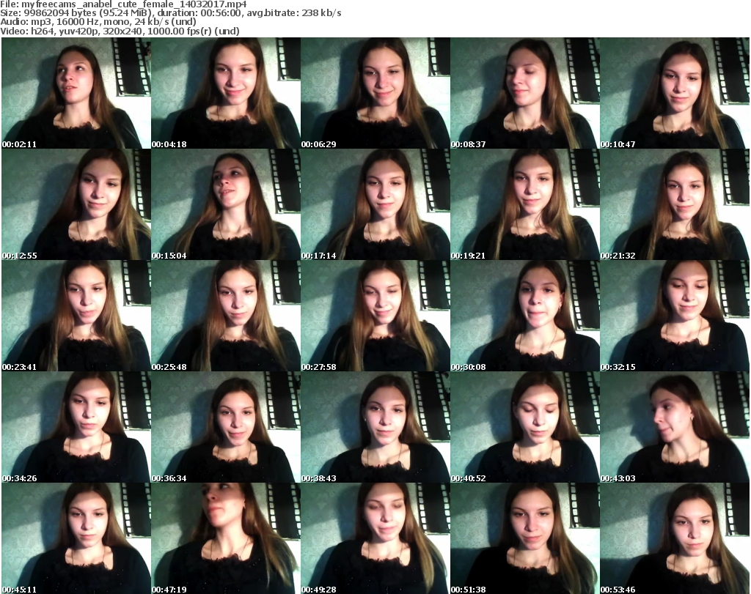
Task: Select the thumbnail stamped 00:10:47
Action: [675, 93]
